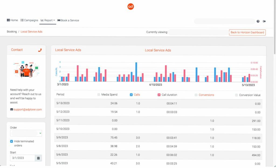Click the help question mark icon
Image resolution: width=276 pixels, height=168 pixels.
258,21
